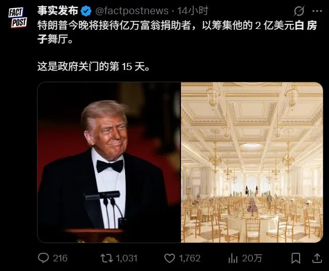Open the left photo of man in tuxedo
The width and height of the screenshot is (329, 271).
(109, 162)
